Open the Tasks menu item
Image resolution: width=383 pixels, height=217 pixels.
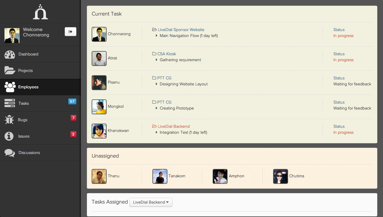(24, 103)
